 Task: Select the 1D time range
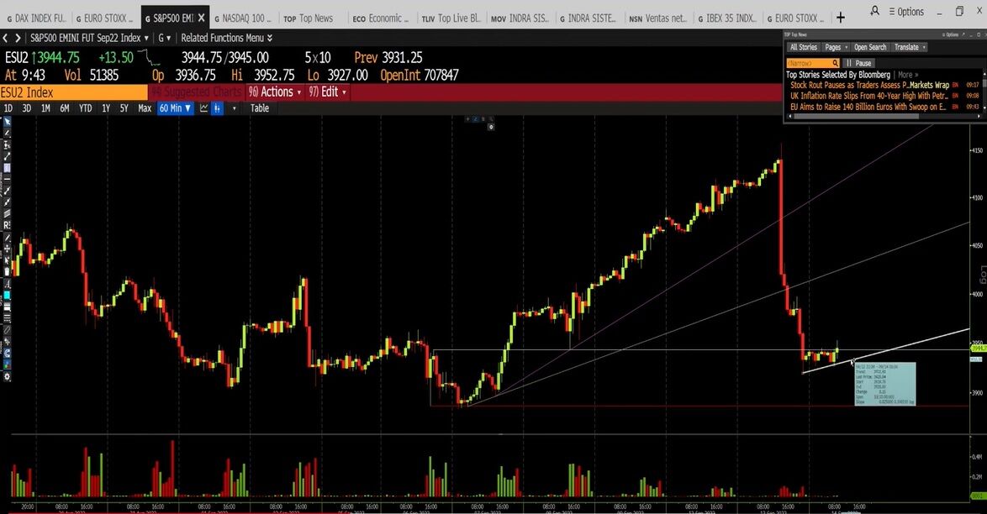[8, 108]
